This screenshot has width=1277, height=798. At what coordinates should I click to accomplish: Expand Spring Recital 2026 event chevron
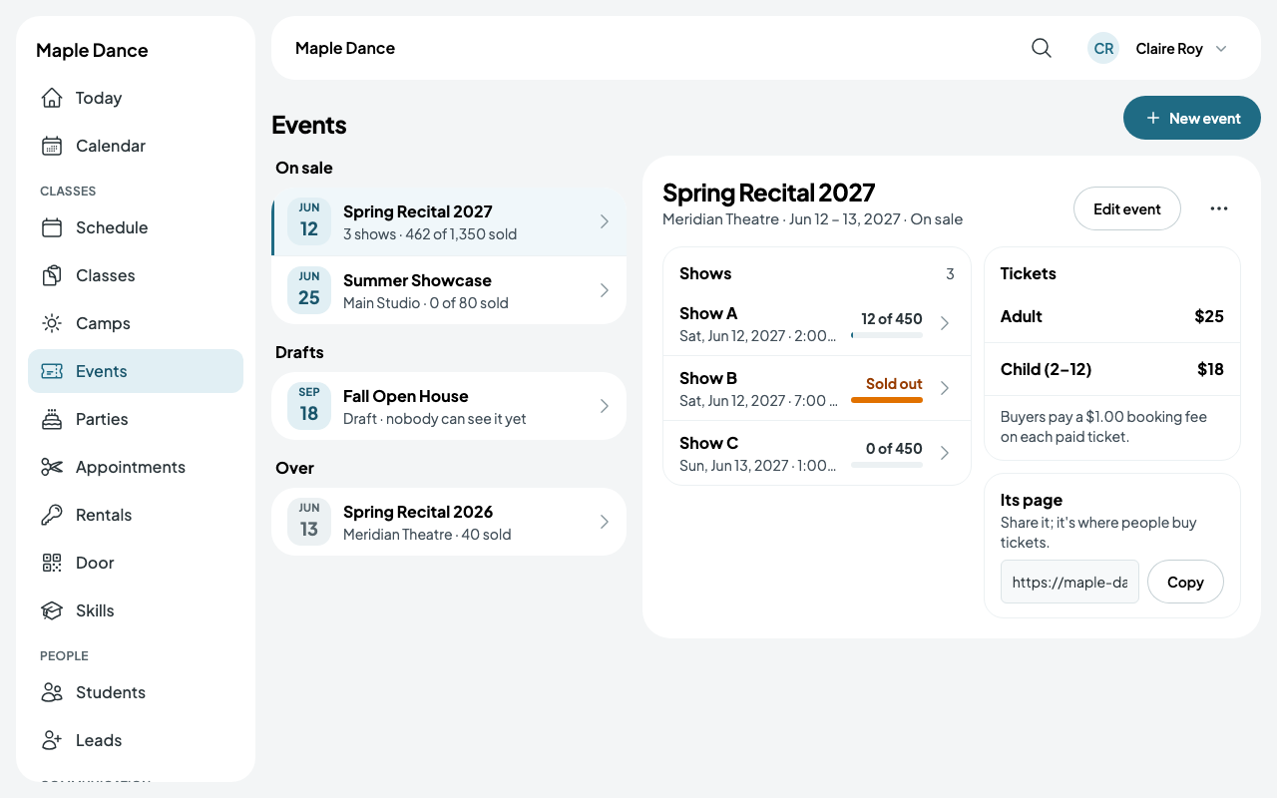[x=605, y=522]
